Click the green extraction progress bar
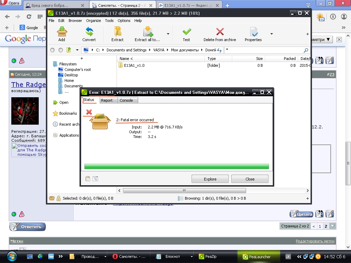The height and width of the screenshot is (263, 351). (x=177, y=166)
